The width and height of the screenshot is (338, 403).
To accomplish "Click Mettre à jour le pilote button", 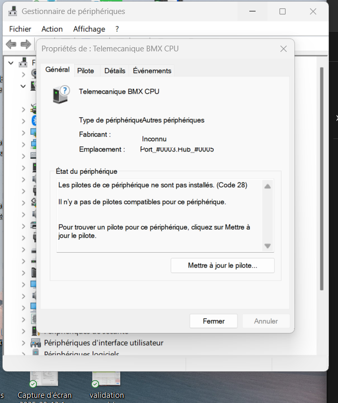I will pos(222,266).
